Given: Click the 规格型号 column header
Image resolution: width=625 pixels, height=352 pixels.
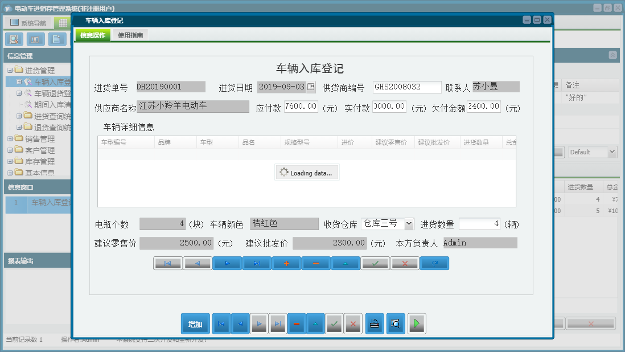Looking at the screenshot, I should [x=309, y=142].
